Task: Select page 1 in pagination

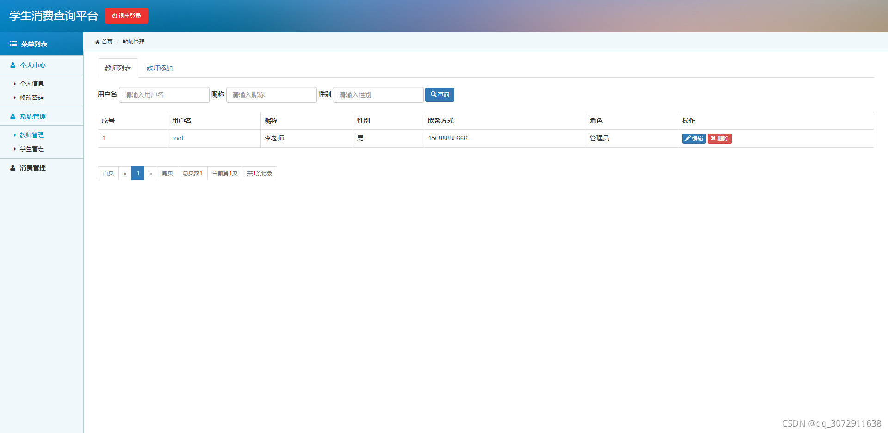Action: tap(138, 173)
